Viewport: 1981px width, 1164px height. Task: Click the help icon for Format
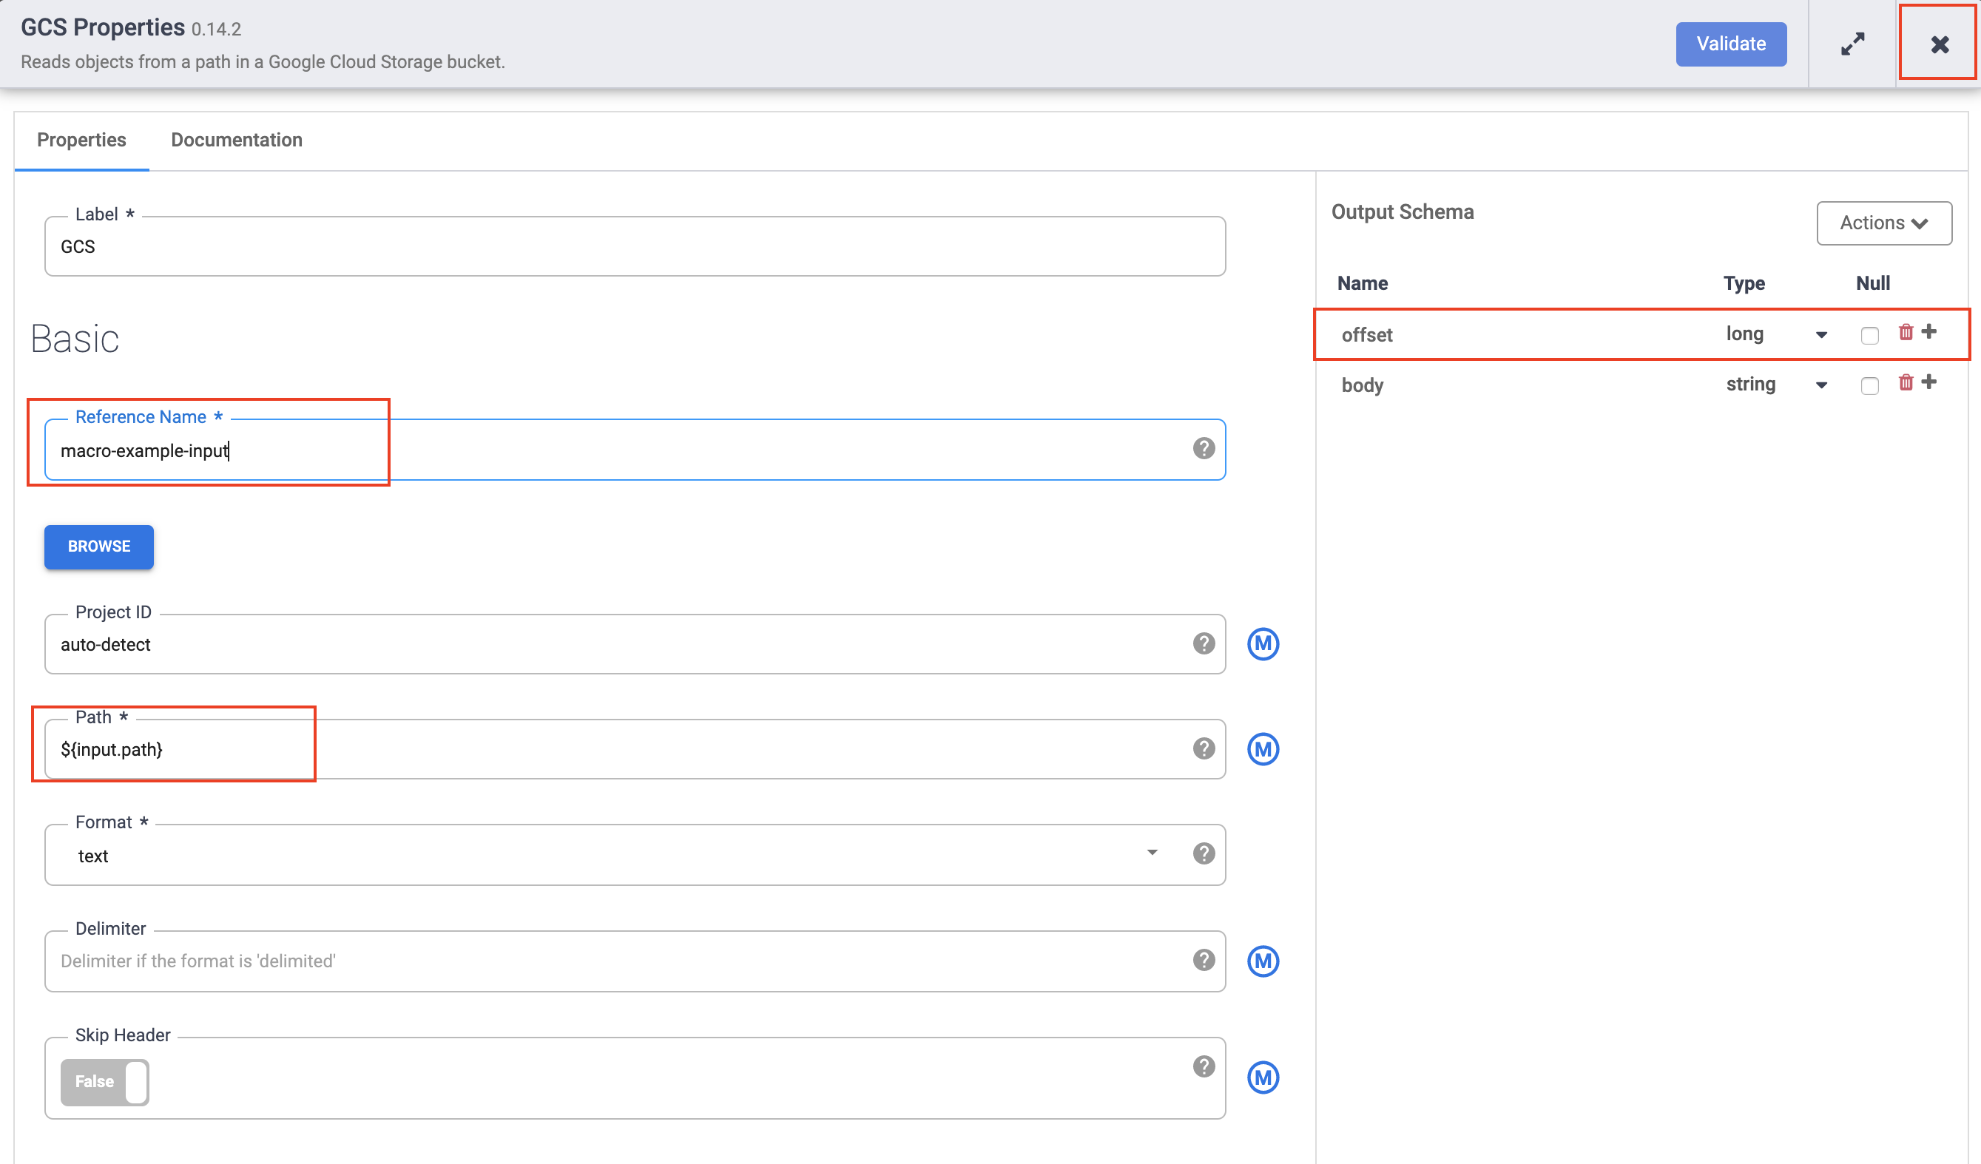click(x=1203, y=854)
